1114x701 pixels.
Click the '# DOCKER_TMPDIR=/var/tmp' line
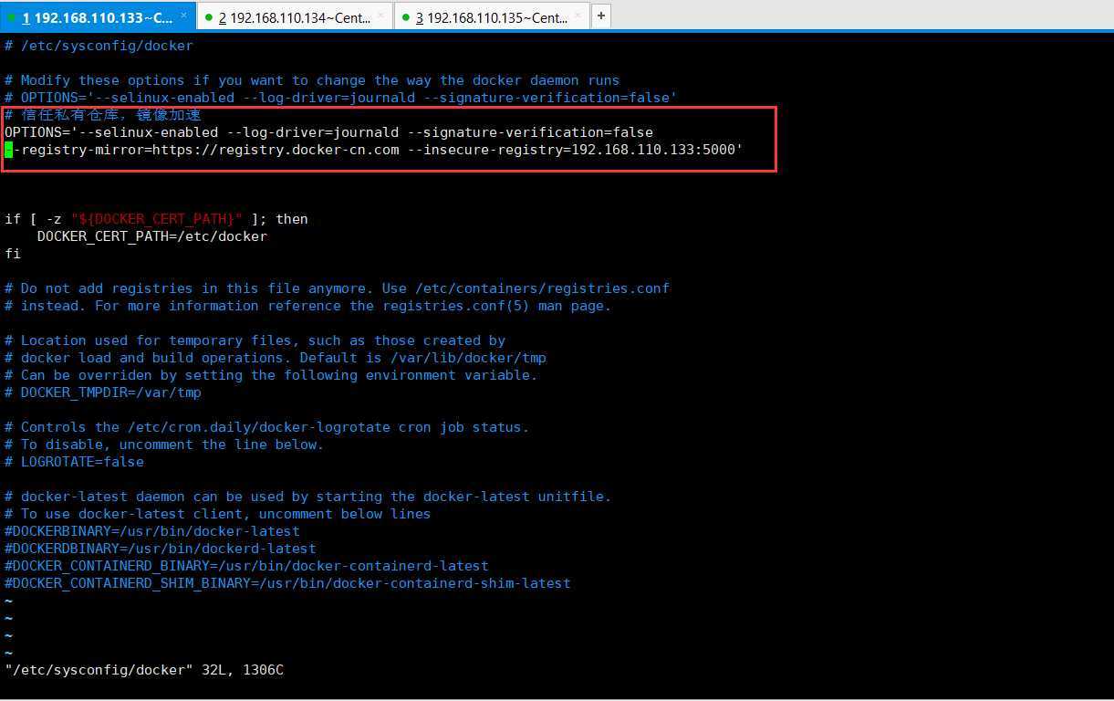point(102,392)
